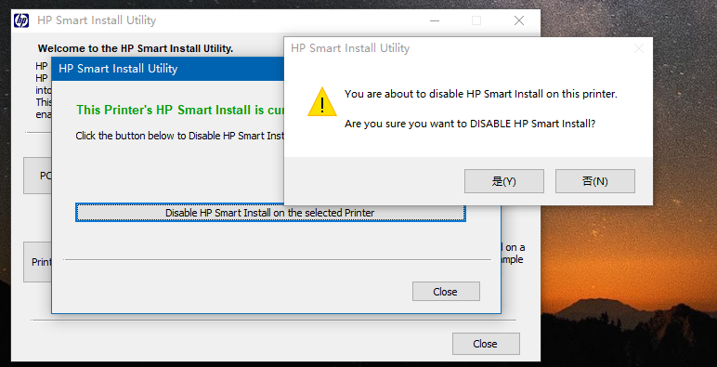This screenshot has width=717, height=367.
Task: Click the partially hidden 'Print' button in main window
Action: [37, 262]
